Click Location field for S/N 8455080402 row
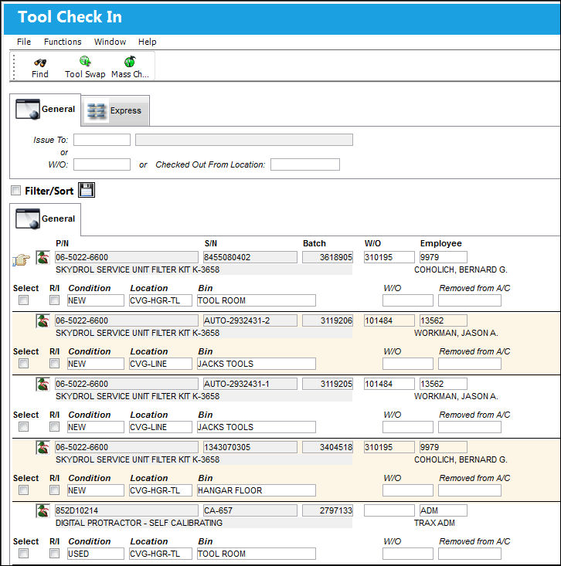The height and width of the screenshot is (566, 561). pos(161,300)
